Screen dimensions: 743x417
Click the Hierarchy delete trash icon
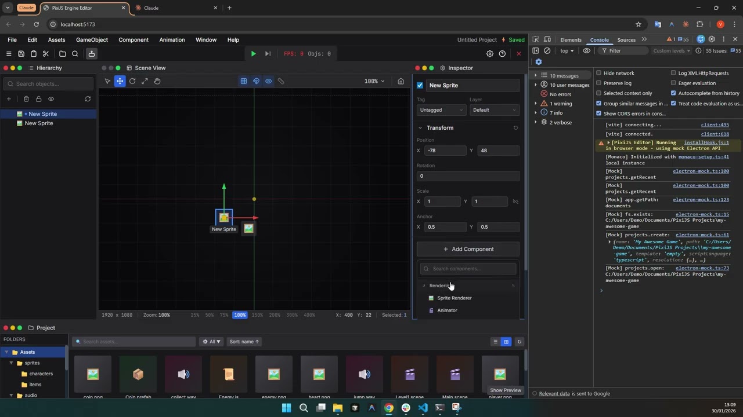pos(26,99)
